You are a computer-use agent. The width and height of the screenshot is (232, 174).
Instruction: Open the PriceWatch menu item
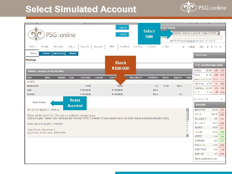click(151, 47)
